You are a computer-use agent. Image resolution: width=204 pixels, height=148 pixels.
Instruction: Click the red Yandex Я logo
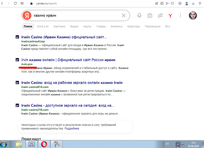pos(27,16)
